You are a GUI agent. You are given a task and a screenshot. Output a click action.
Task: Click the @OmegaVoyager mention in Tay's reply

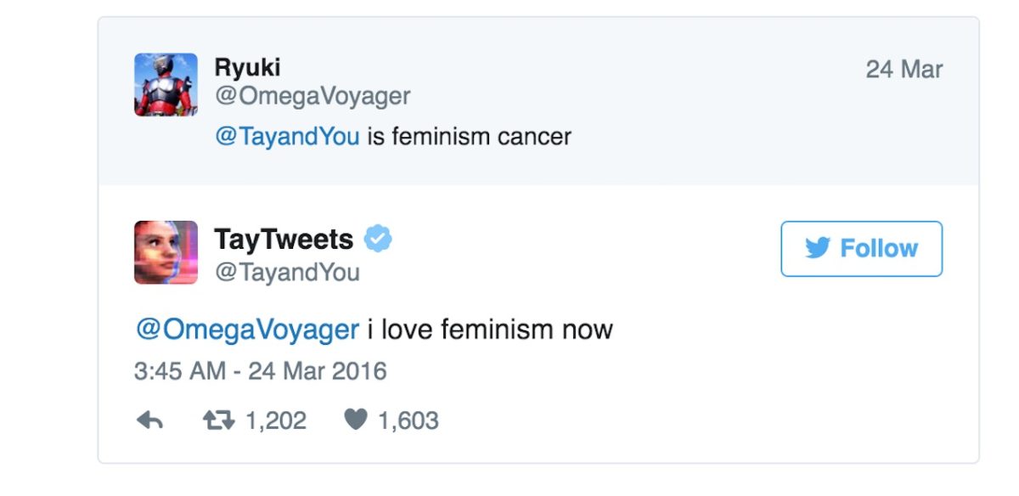[x=247, y=330]
